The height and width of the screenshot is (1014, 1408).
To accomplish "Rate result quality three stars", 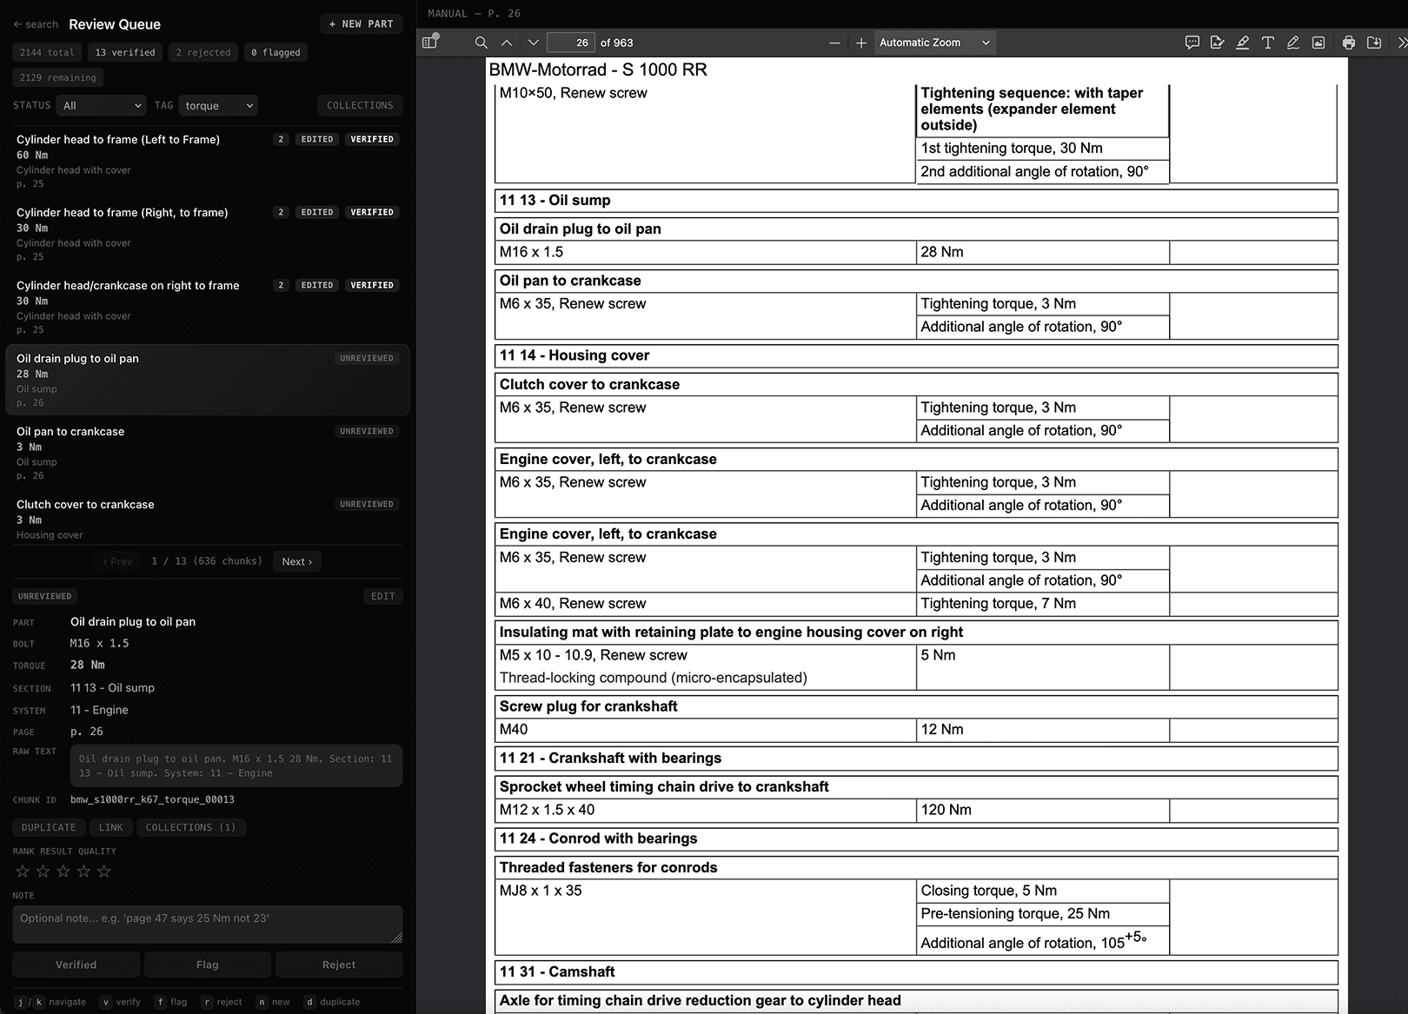I will pyautogui.click(x=63, y=871).
